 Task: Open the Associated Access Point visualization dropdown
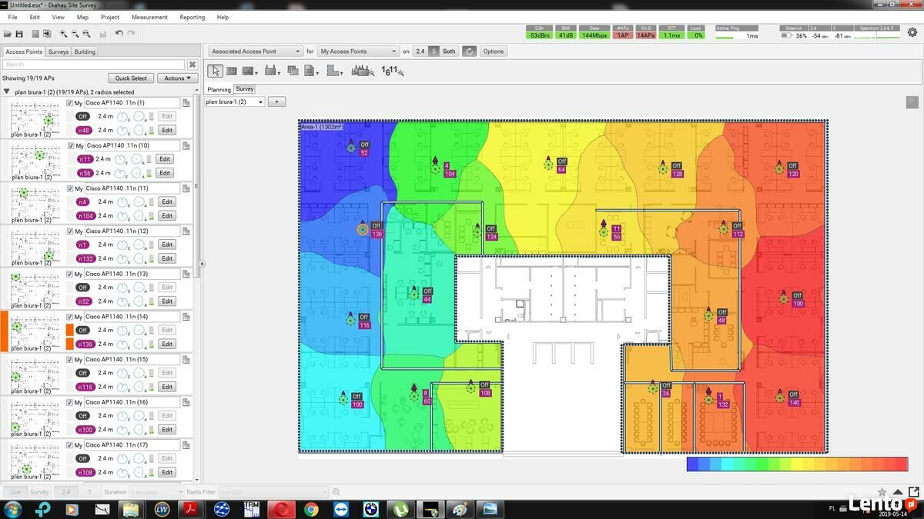[x=256, y=52]
